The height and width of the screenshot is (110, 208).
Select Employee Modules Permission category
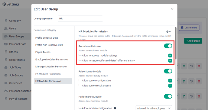(52, 59)
